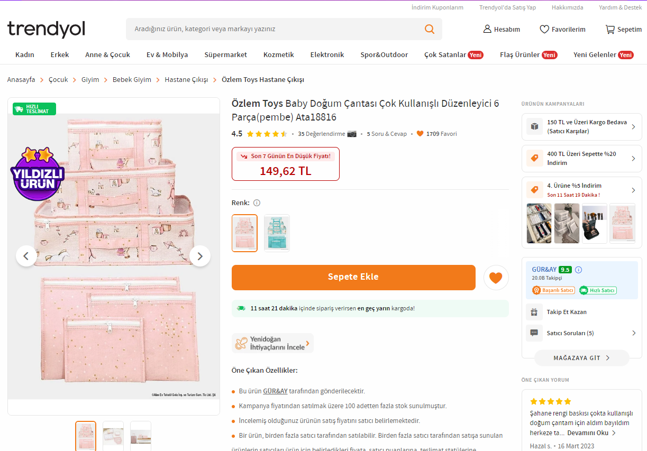The height and width of the screenshot is (451, 647).
Task: Click the camera icon beside review count
Action: tap(352, 134)
